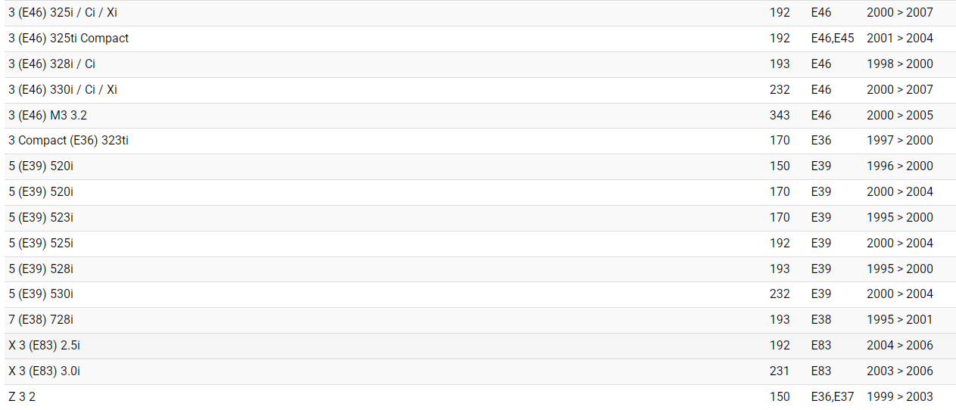Click the 5 (E39) 523i model name

pos(41,218)
